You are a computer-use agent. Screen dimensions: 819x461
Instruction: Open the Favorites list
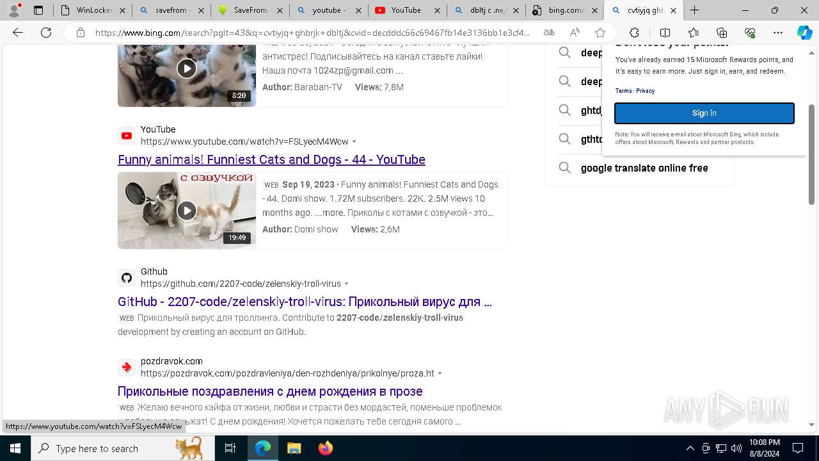pos(694,33)
